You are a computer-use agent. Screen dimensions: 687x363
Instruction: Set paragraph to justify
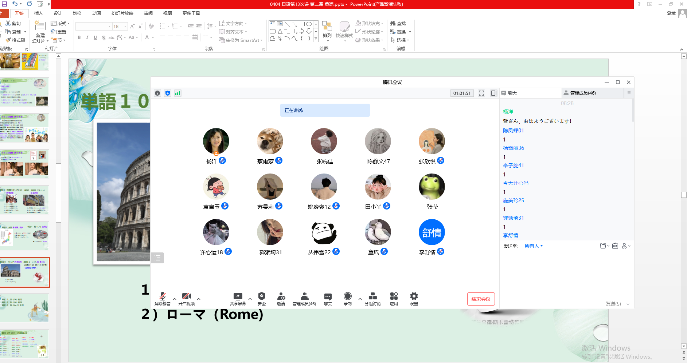pyautogui.click(x=187, y=37)
